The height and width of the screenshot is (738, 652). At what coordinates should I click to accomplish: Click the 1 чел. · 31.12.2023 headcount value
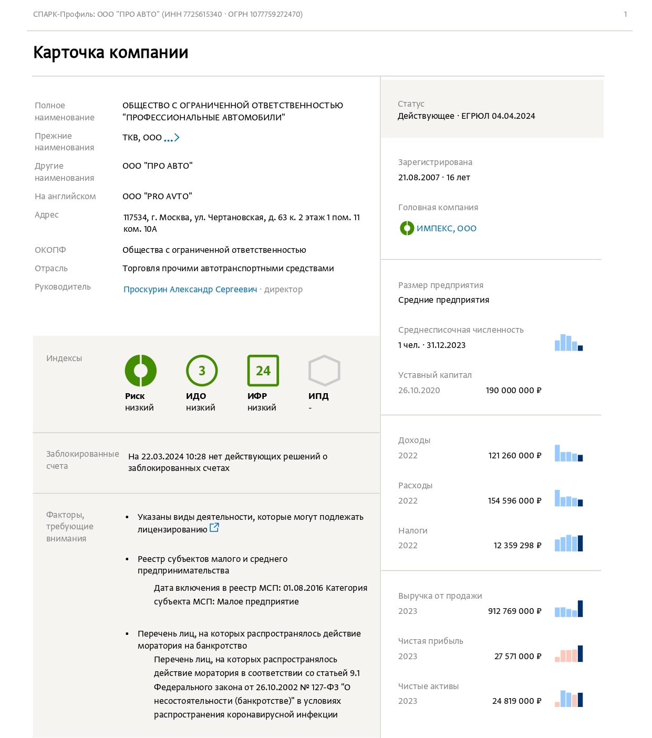tap(432, 345)
